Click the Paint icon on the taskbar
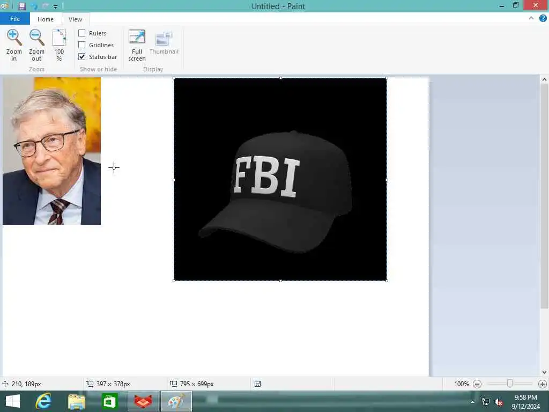Image resolution: width=549 pixels, height=412 pixels. (176, 401)
